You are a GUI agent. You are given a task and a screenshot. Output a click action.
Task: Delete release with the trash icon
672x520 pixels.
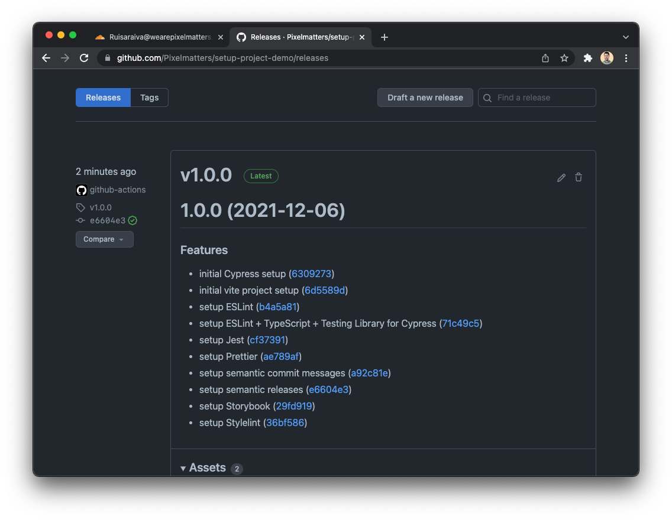[579, 177]
